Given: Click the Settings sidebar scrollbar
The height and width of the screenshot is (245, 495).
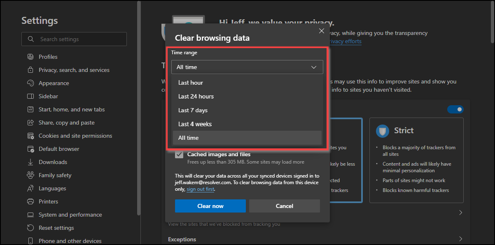Looking at the screenshot, I should [139, 109].
